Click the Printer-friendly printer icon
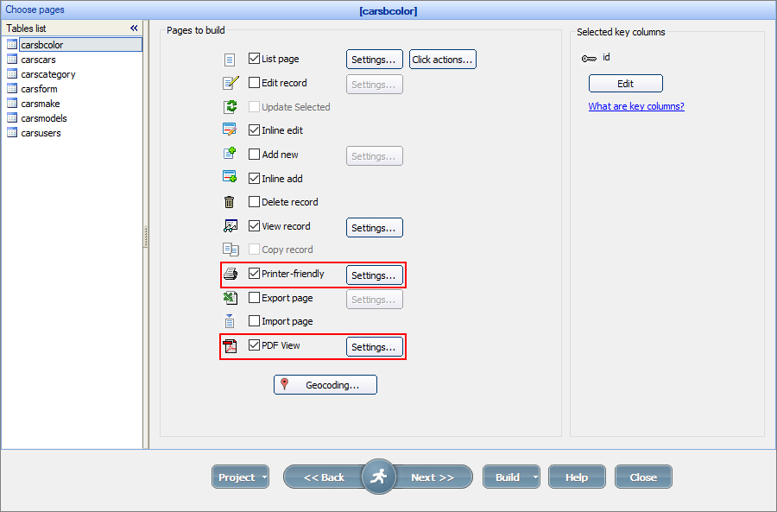The image size is (777, 512). tap(229, 274)
